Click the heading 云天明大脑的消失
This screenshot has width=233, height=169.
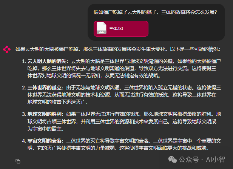tap(47, 61)
